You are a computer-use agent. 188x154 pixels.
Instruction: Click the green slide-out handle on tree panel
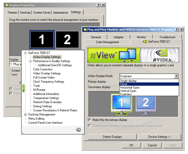pos(24,88)
